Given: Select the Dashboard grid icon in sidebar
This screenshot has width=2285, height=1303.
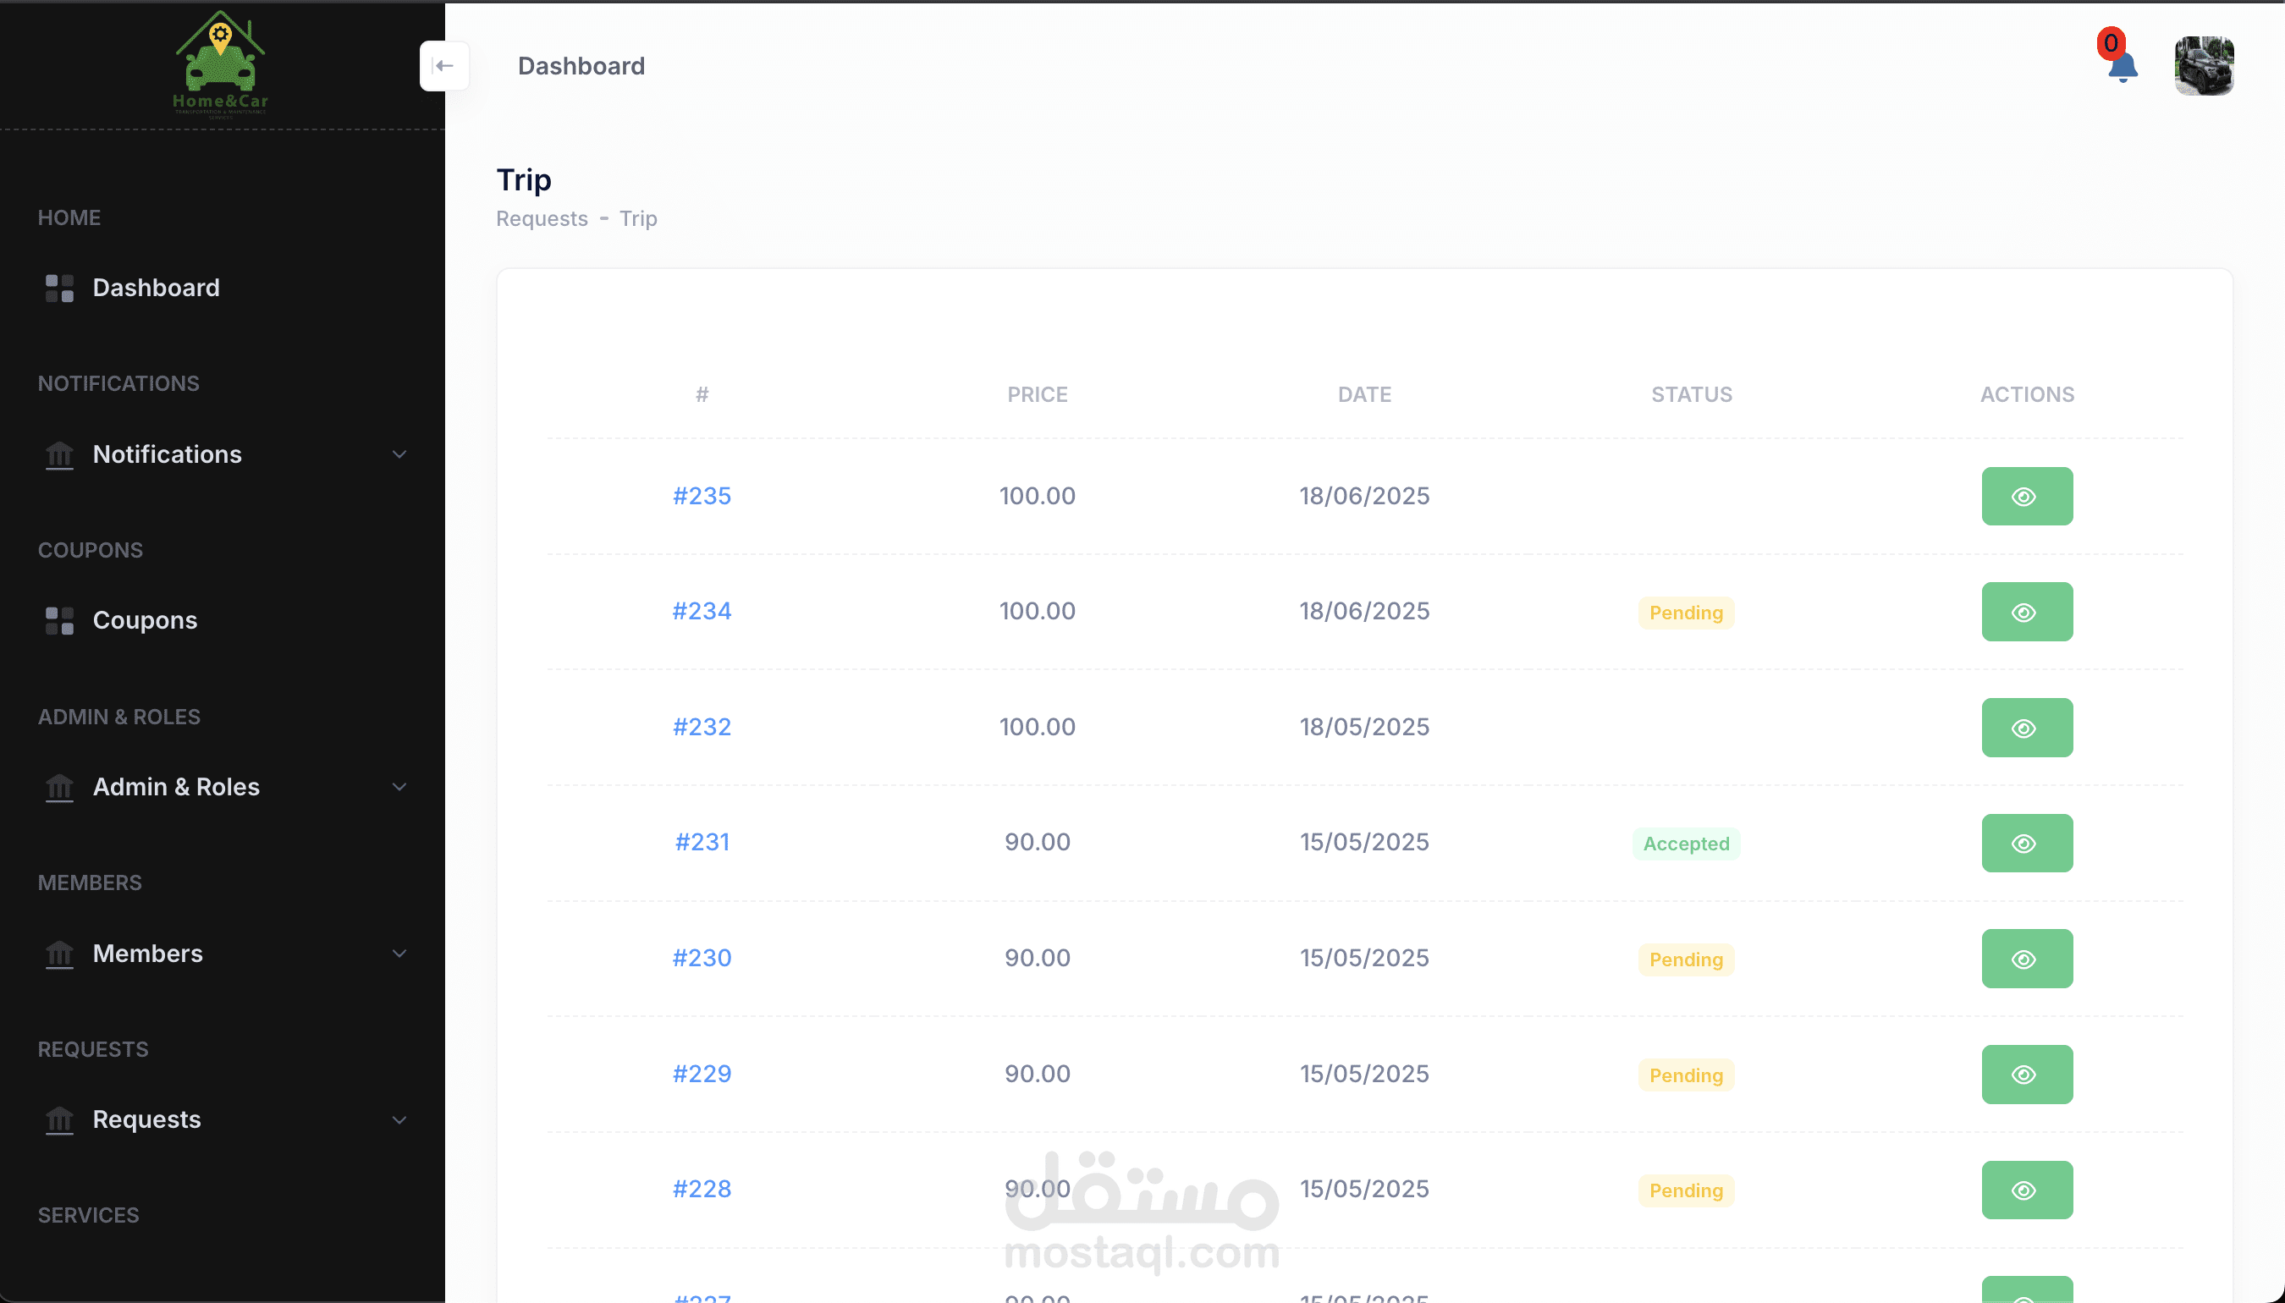Looking at the screenshot, I should [x=58, y=288].
